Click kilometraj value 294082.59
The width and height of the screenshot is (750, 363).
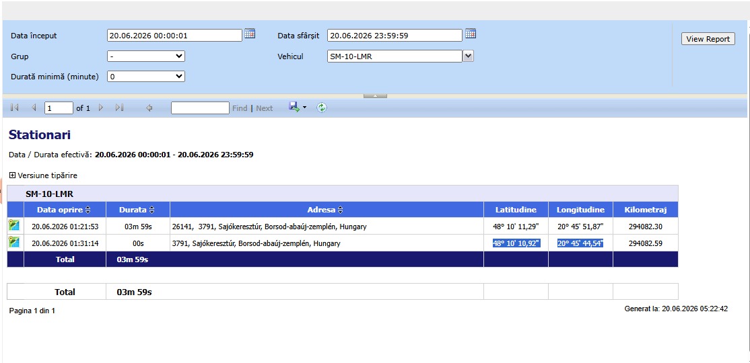click(x=645, y=243)
